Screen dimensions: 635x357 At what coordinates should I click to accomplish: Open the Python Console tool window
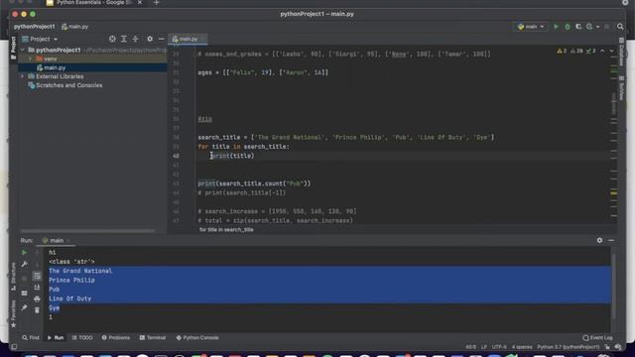tap(197, 337)
